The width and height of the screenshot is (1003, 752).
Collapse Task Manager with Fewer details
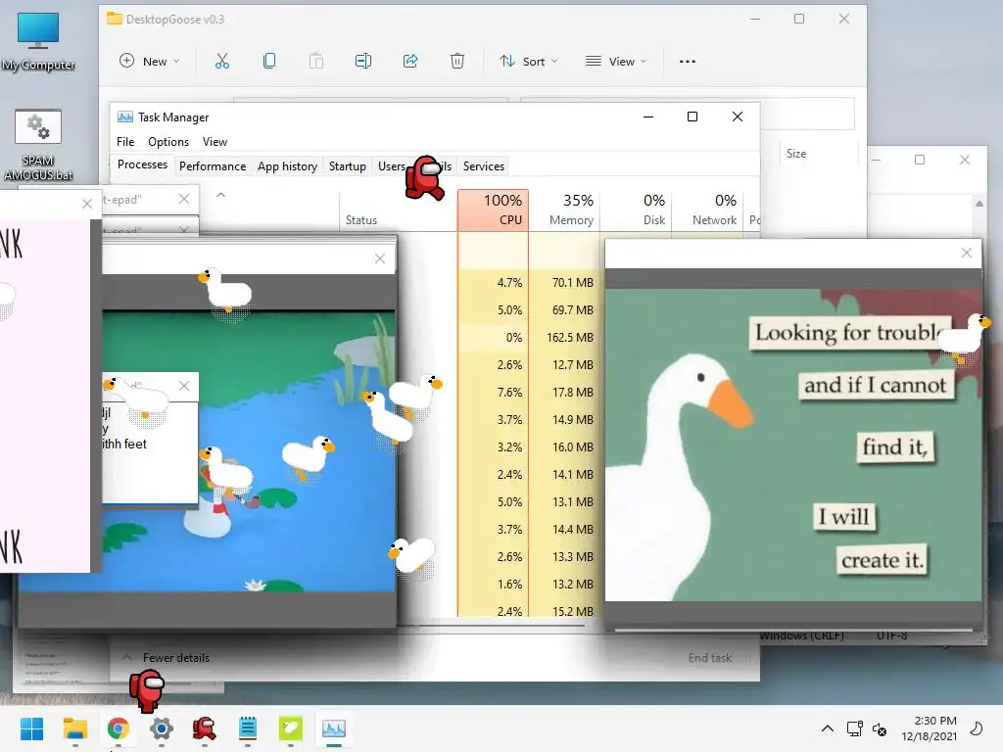click(x=166, y=657)
